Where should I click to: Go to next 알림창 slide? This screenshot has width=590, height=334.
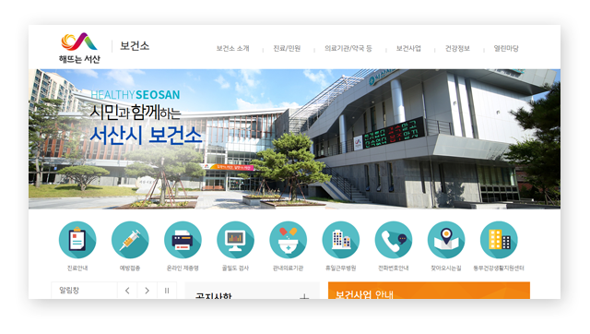point(147,291)
